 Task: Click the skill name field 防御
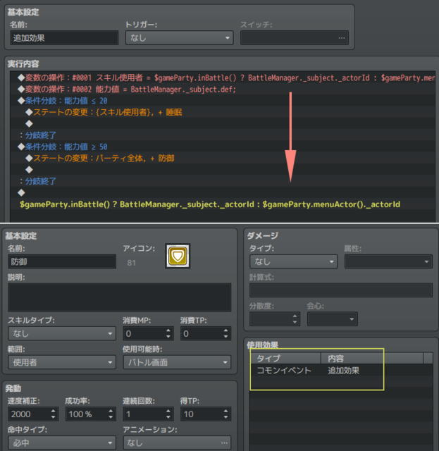(x=62, y=261)
